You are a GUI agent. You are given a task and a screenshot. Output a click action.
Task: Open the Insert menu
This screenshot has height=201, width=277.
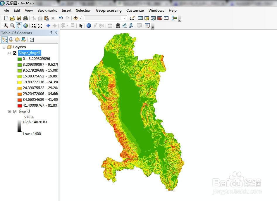coord(66,11)
